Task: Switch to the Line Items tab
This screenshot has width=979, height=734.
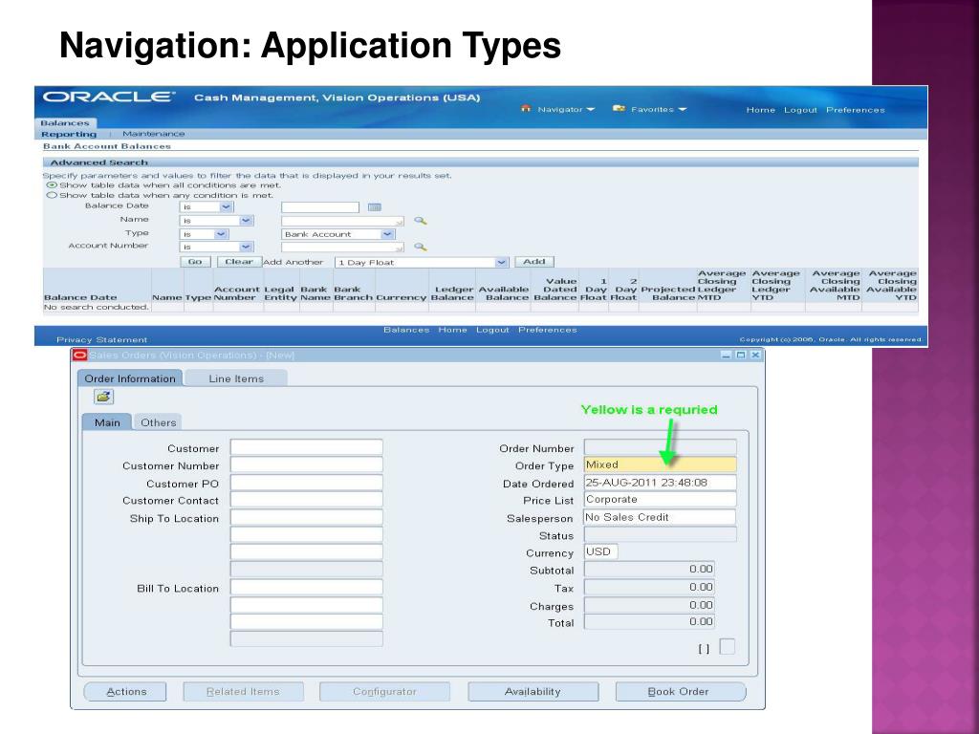Action: click(x=236, y=378)
